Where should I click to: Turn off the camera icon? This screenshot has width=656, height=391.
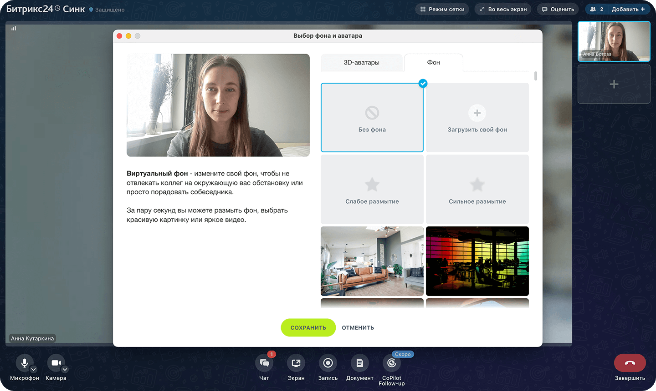point(56,363)
